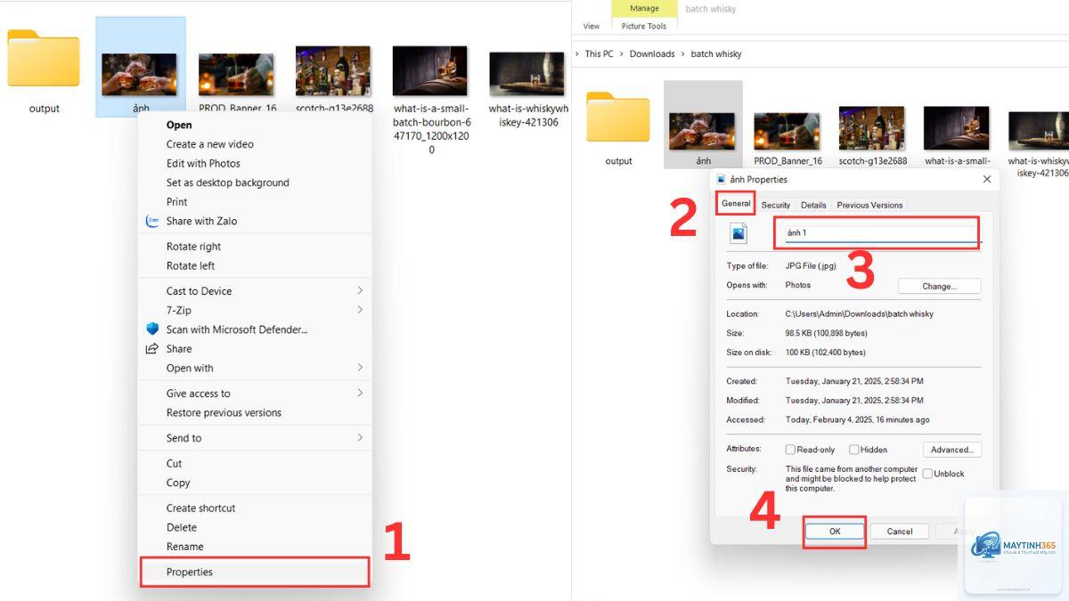Screen dimensions: 1069x601
Task: Choose Edit with Photos
Action: 203,163
